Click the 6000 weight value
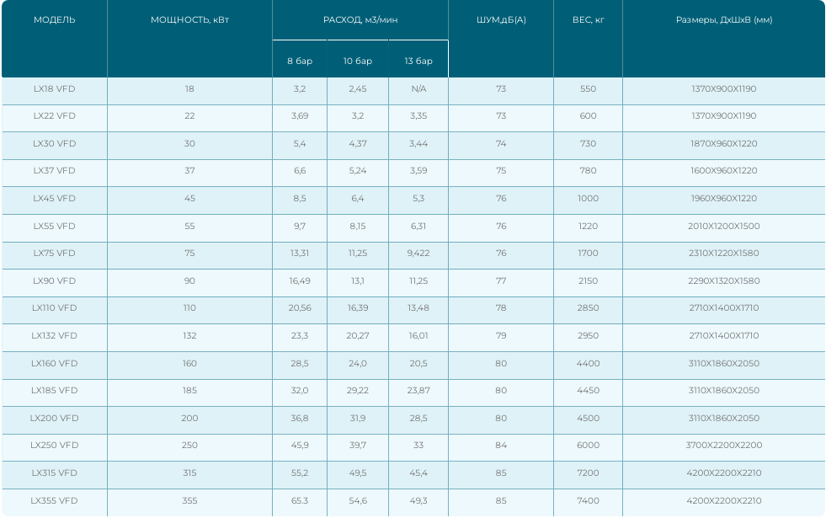 (x=588, y=446)
